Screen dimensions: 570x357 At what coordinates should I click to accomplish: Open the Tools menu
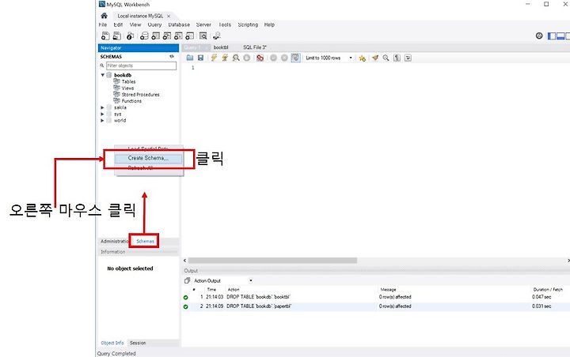point(225,24)
